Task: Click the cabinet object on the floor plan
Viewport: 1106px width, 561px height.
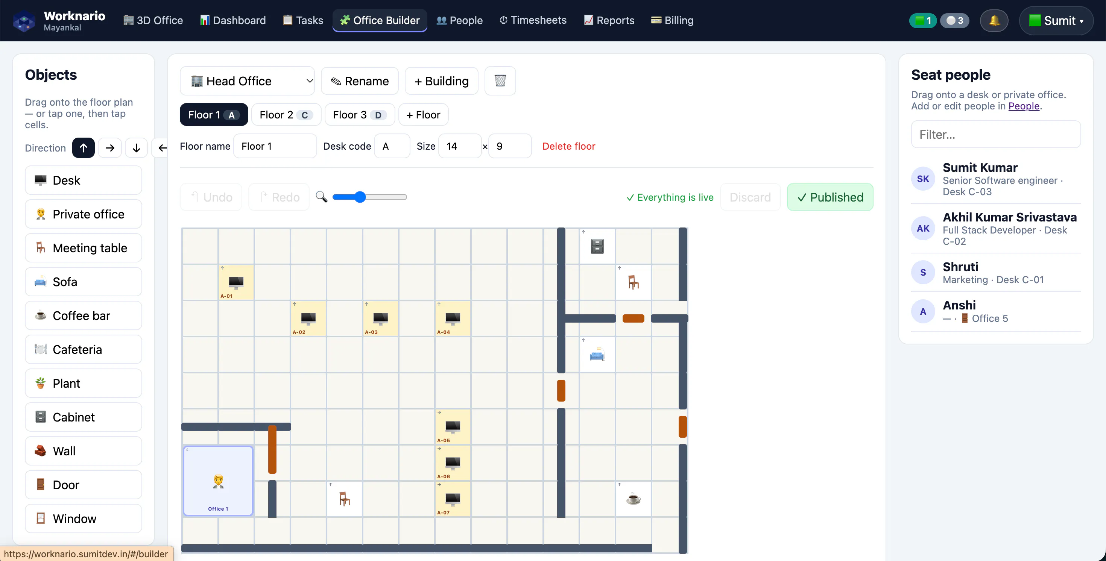Action: (x=597, y=246)
